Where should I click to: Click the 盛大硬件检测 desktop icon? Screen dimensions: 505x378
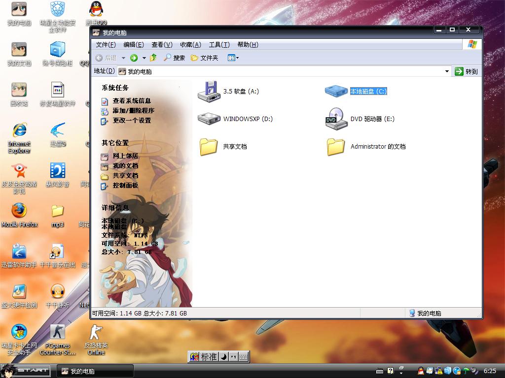click(19, 296)
